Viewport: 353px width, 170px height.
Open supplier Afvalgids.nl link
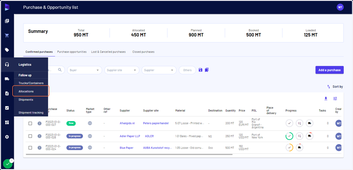tap(127, 123)
